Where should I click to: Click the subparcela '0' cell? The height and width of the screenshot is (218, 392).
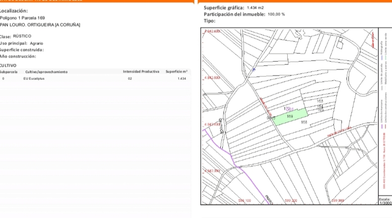[3, 78]
